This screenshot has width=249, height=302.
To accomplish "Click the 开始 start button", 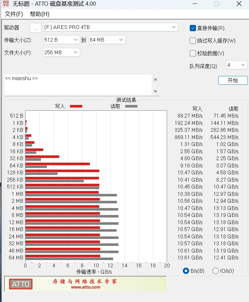I will (x=233, y=80).
